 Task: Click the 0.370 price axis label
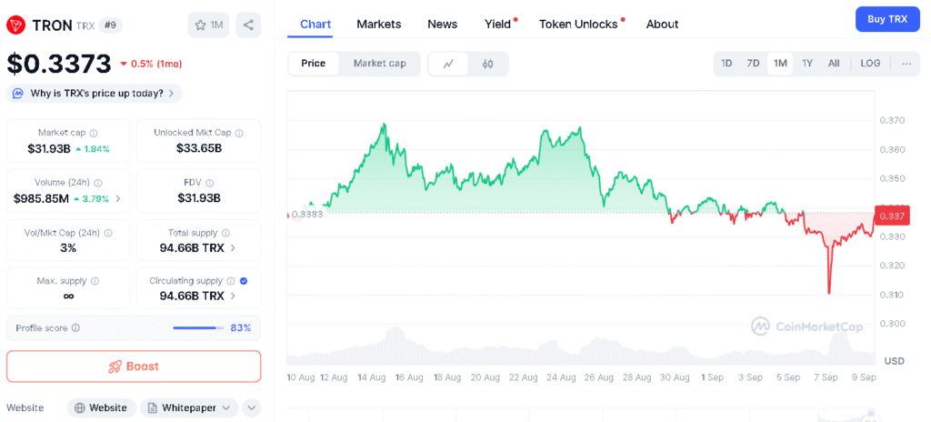coord(891,121)
